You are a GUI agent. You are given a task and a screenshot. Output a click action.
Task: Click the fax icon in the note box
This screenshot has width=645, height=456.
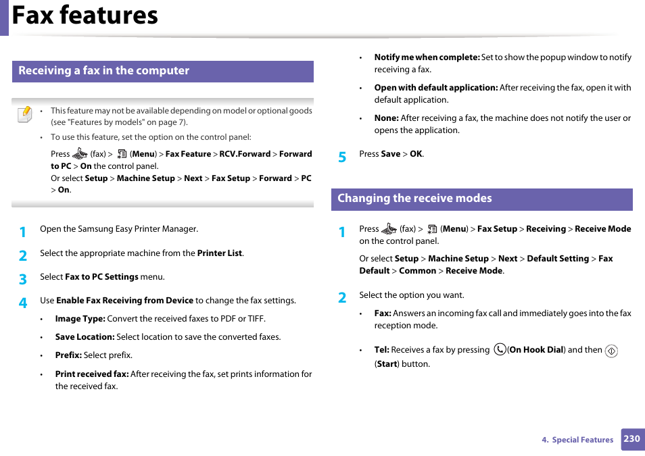point(80,154)
